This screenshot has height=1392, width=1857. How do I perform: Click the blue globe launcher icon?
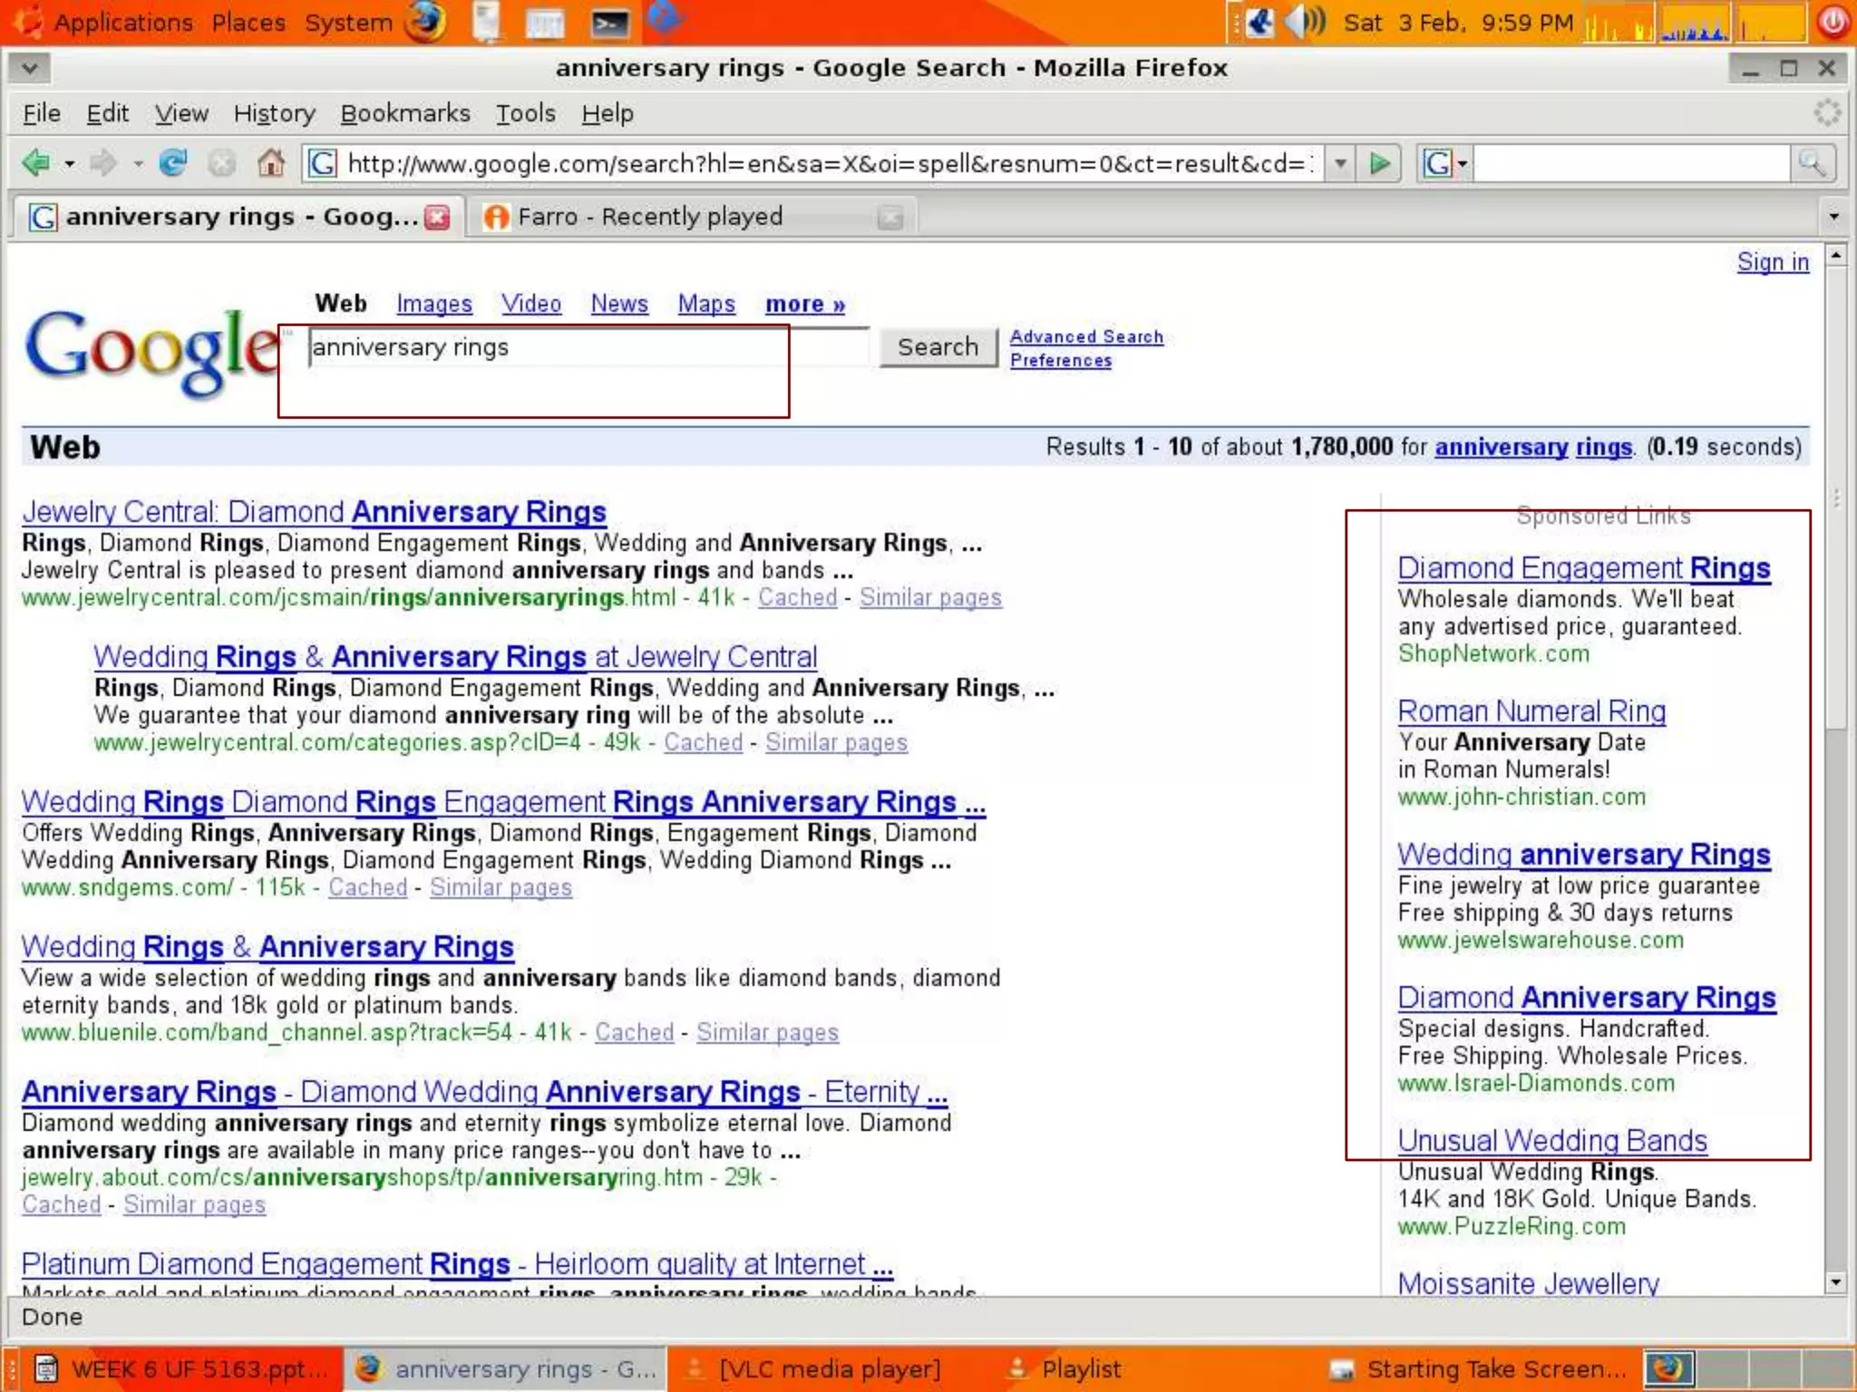(666, 18)
